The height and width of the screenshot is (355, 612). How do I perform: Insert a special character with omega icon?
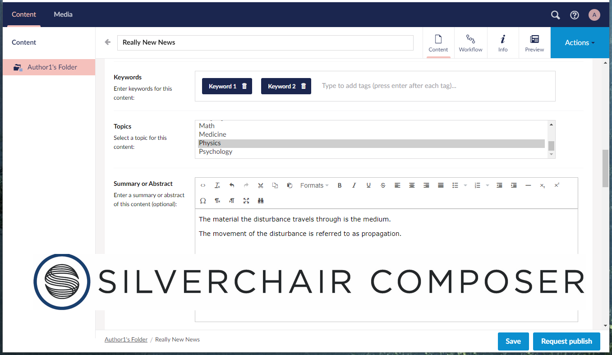tap(203, 201)
